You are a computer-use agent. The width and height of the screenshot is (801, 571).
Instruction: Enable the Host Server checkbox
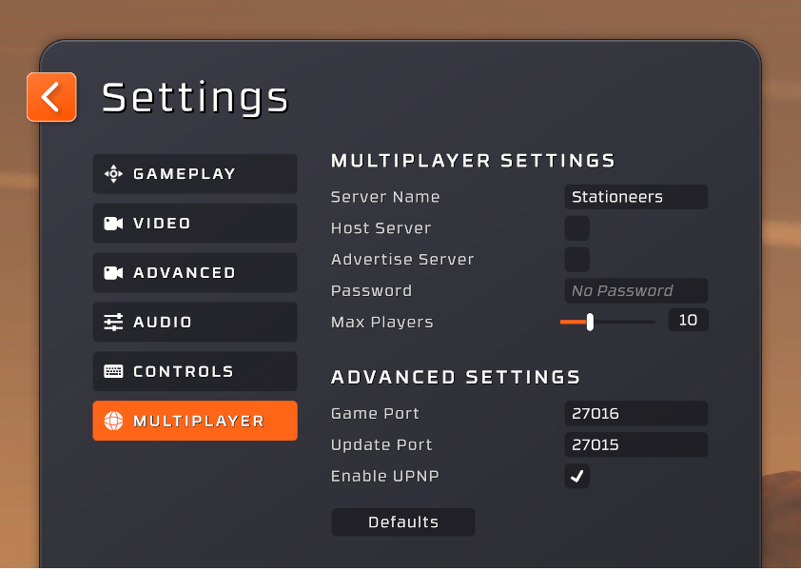pos(576,227)
